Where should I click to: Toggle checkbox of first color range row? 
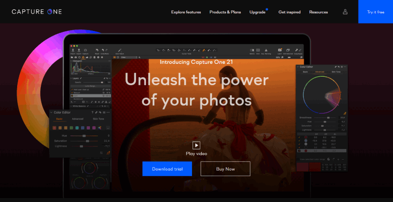coord(299,137)
